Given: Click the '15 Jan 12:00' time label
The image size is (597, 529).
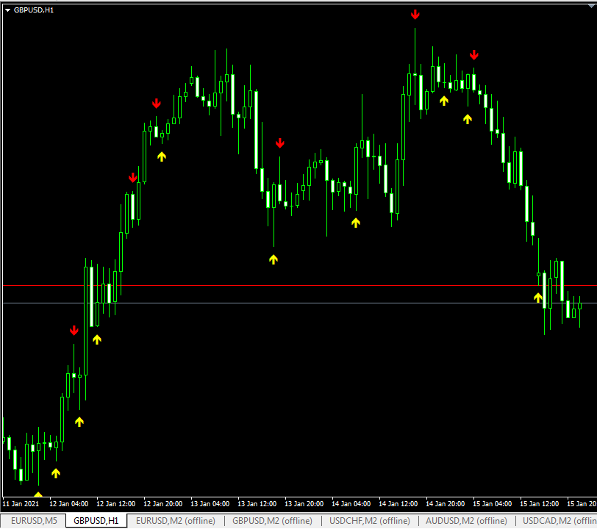Looking at the screenshot, I should coord(540,504).
